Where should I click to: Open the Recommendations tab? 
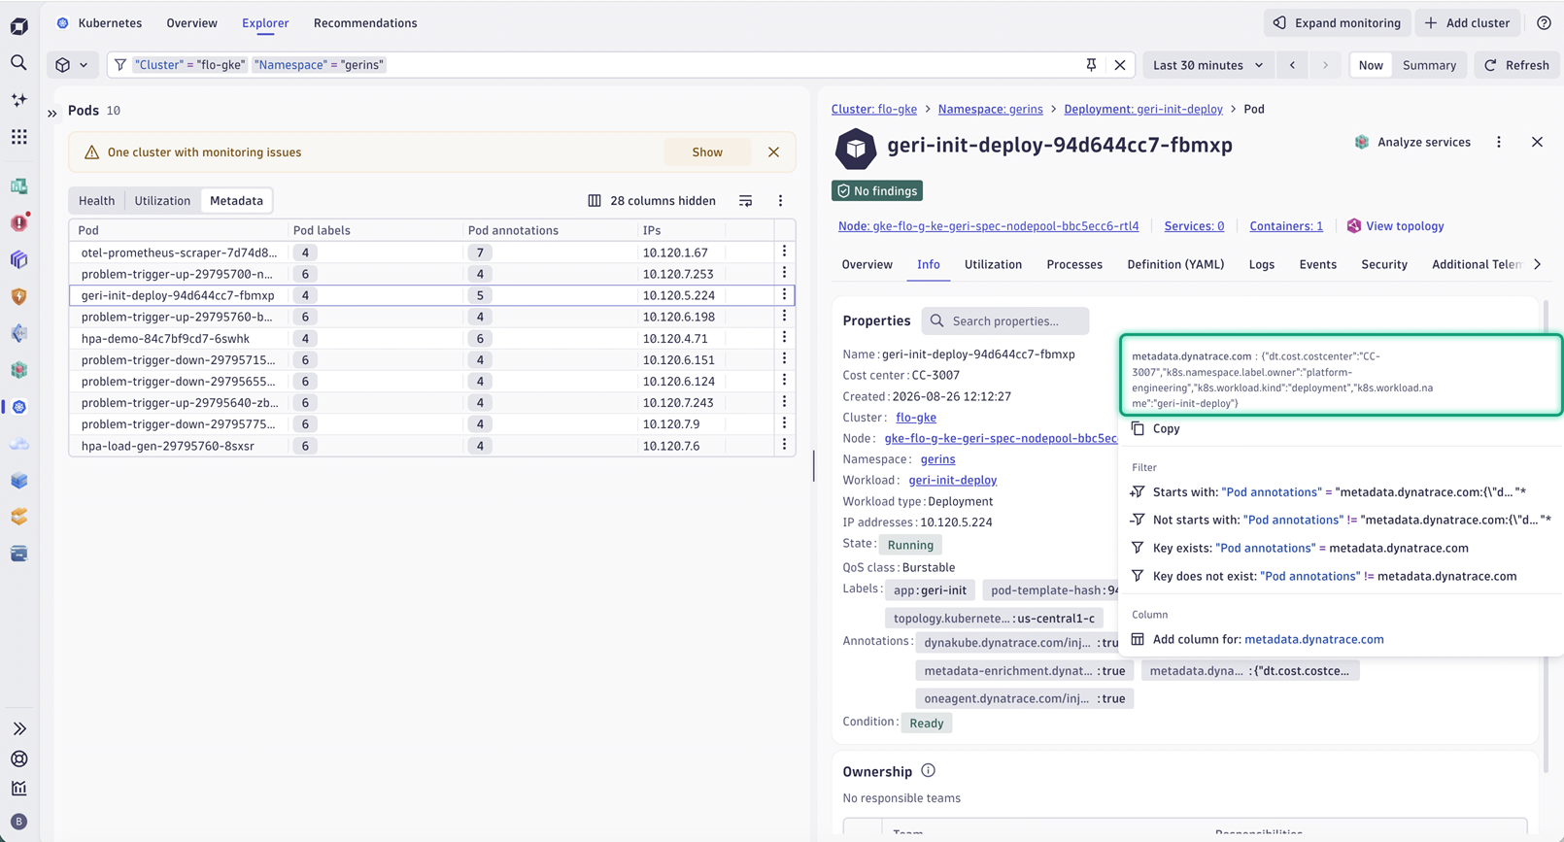tap(365, 23)
